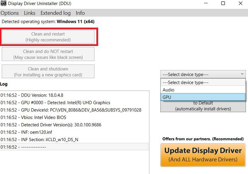This screenshot has width=248, height=174.
Task: Select GPU from device type list
Action: coord(203,97)
